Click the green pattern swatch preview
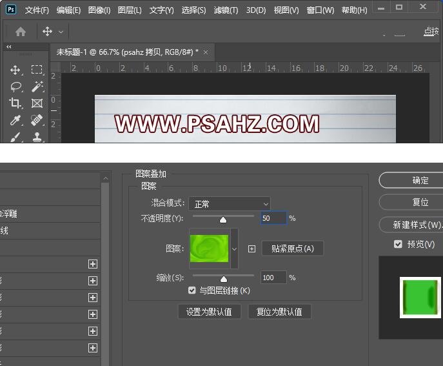 pyautogui.click(x=210, y=249)
